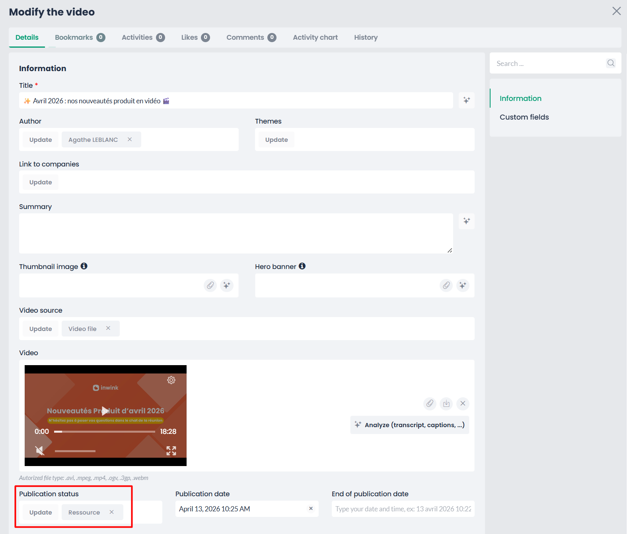This screenshot has height=534, width=627.
Task: Remove Agathe LEBLANC author tag
Action: click(130, 139)
